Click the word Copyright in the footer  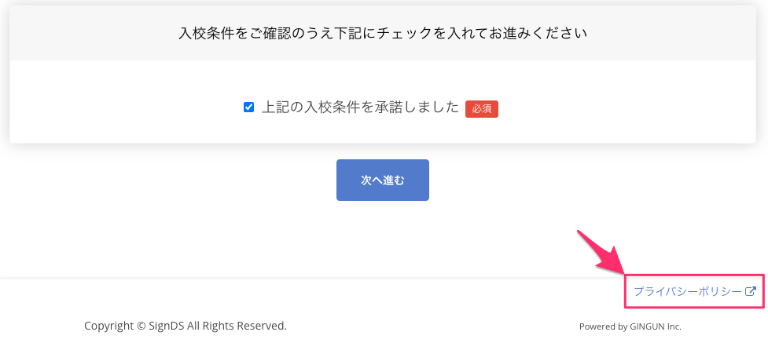(108, 325)
